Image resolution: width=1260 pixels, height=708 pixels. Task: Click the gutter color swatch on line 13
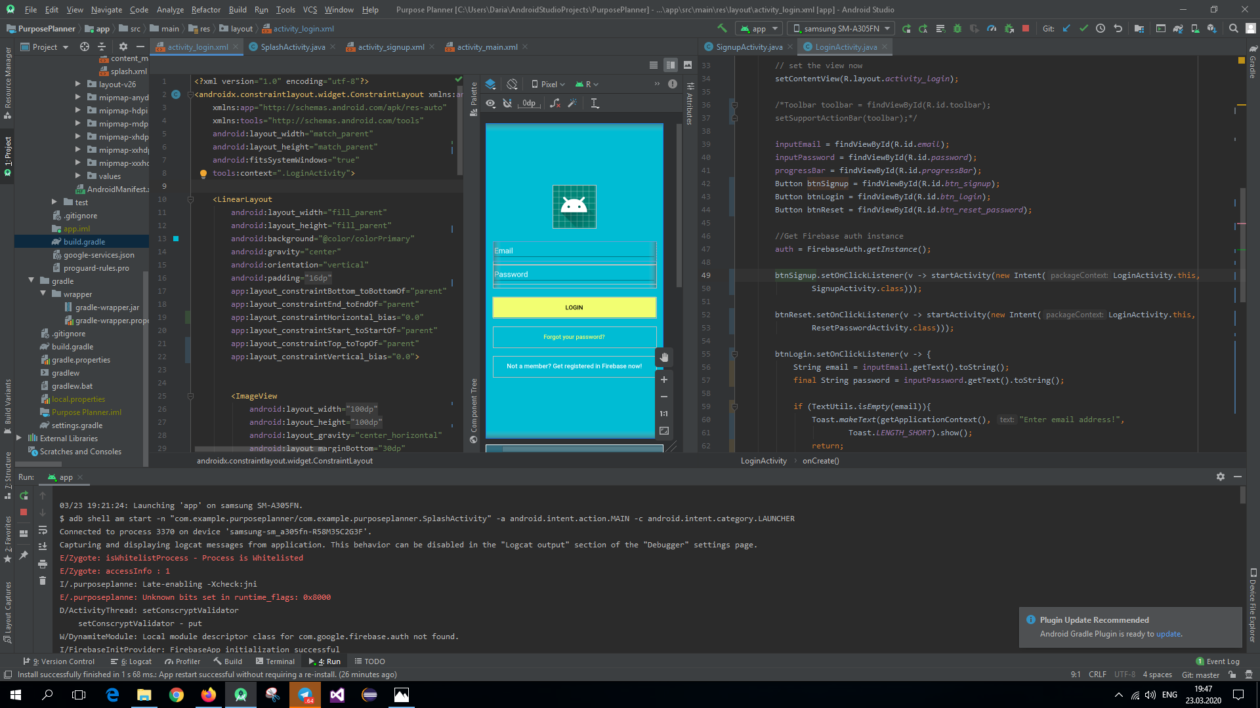[176, 239]
